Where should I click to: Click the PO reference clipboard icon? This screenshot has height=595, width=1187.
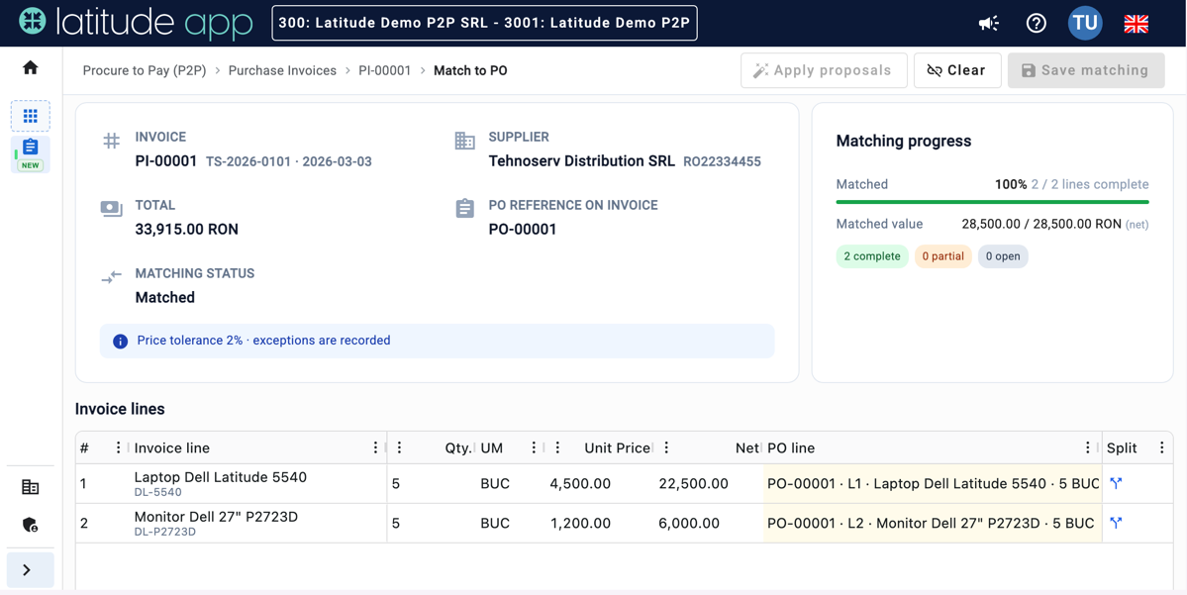[465, 209]
